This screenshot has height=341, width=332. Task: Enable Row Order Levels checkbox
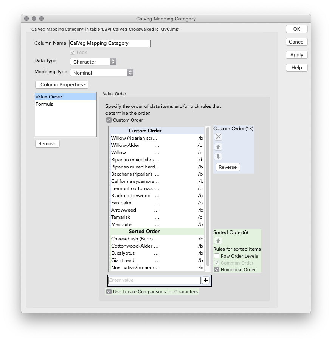point(217,256)
